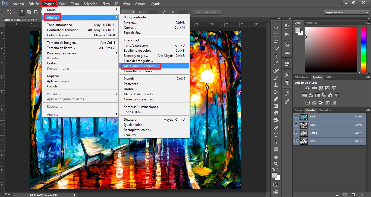Select the Spot Healing Brush tool
This screenshot has width=371, height=197.
pos(276,71)
